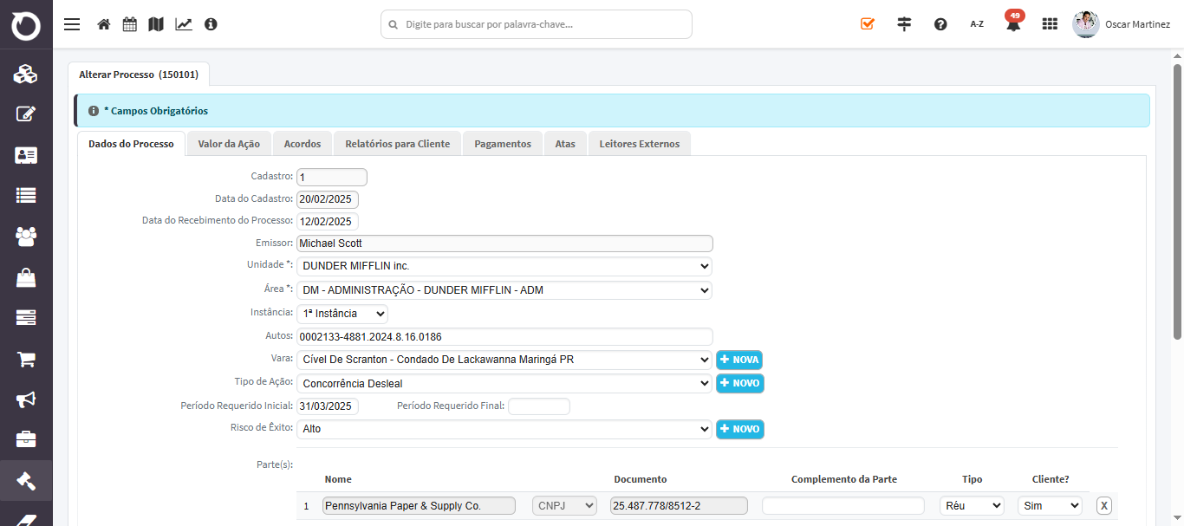Select the shopping cart sidebar icon
This screenshot has width=1184, height=526.
coord(26,358)
